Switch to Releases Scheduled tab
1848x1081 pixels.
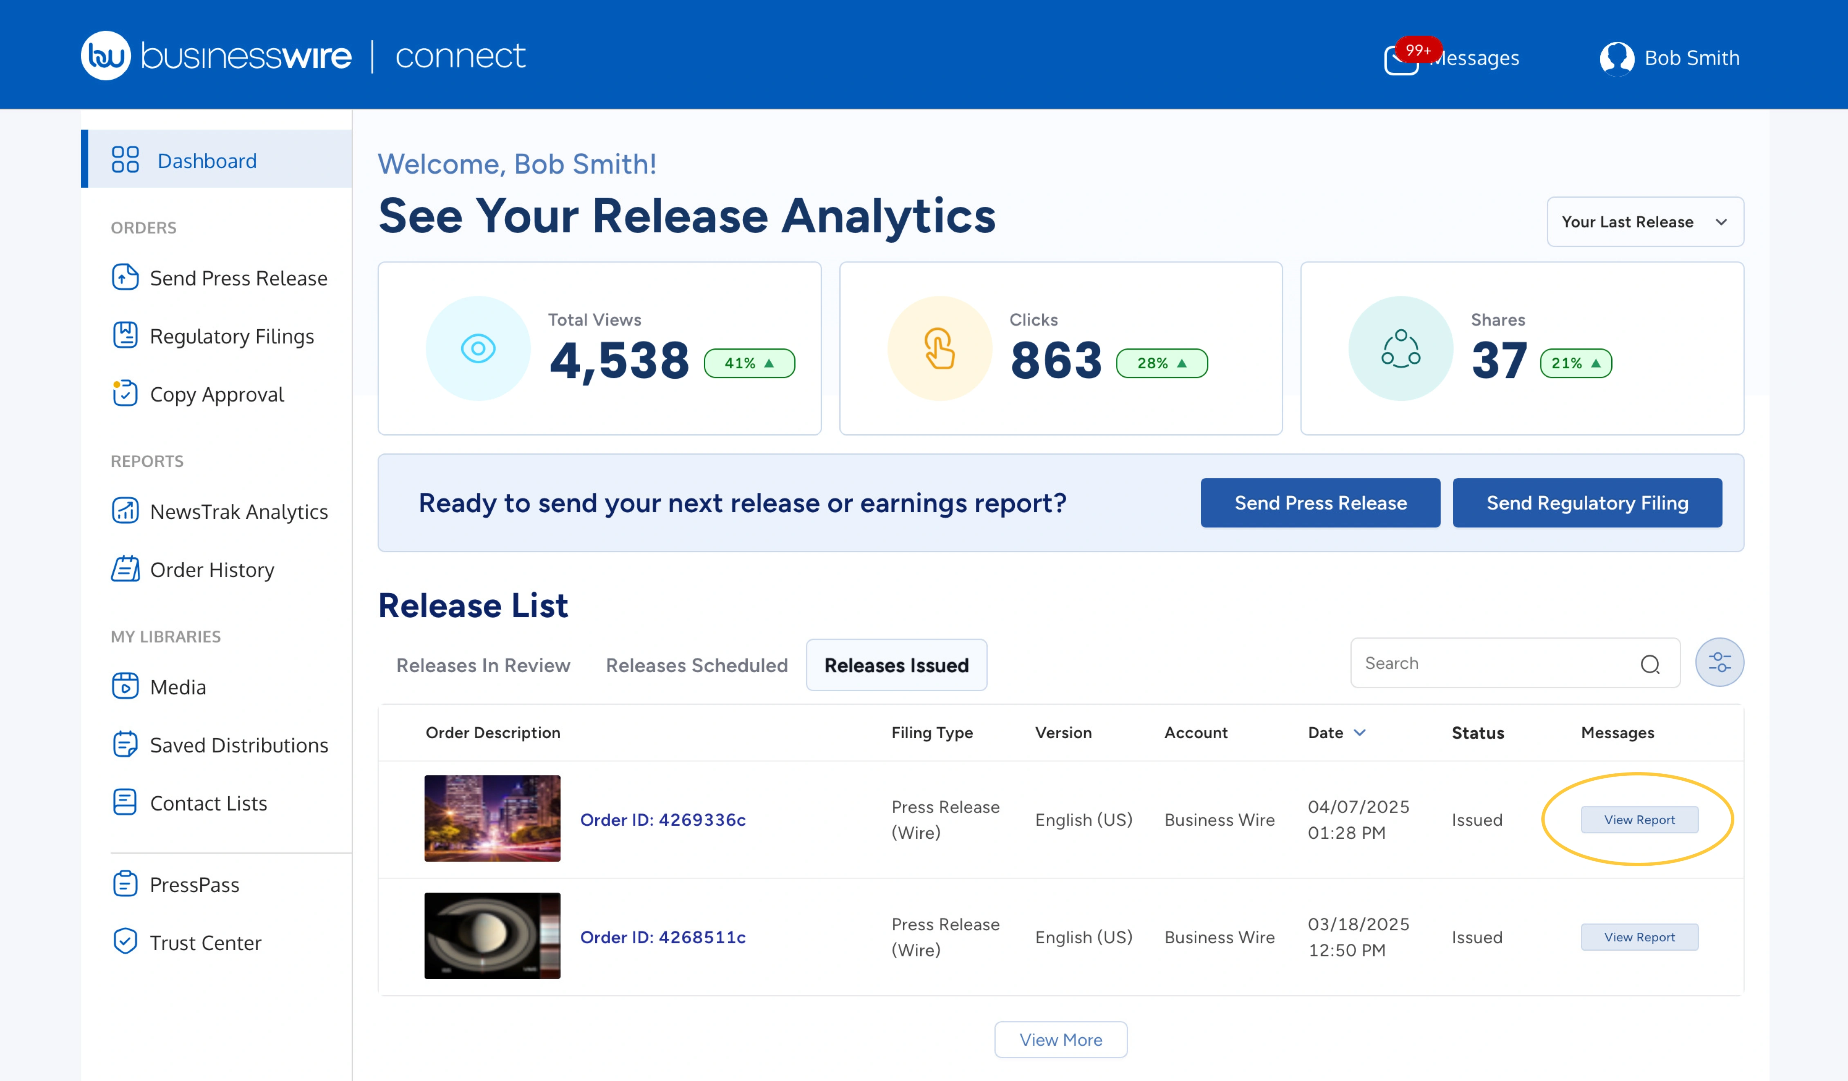point(697,666)
